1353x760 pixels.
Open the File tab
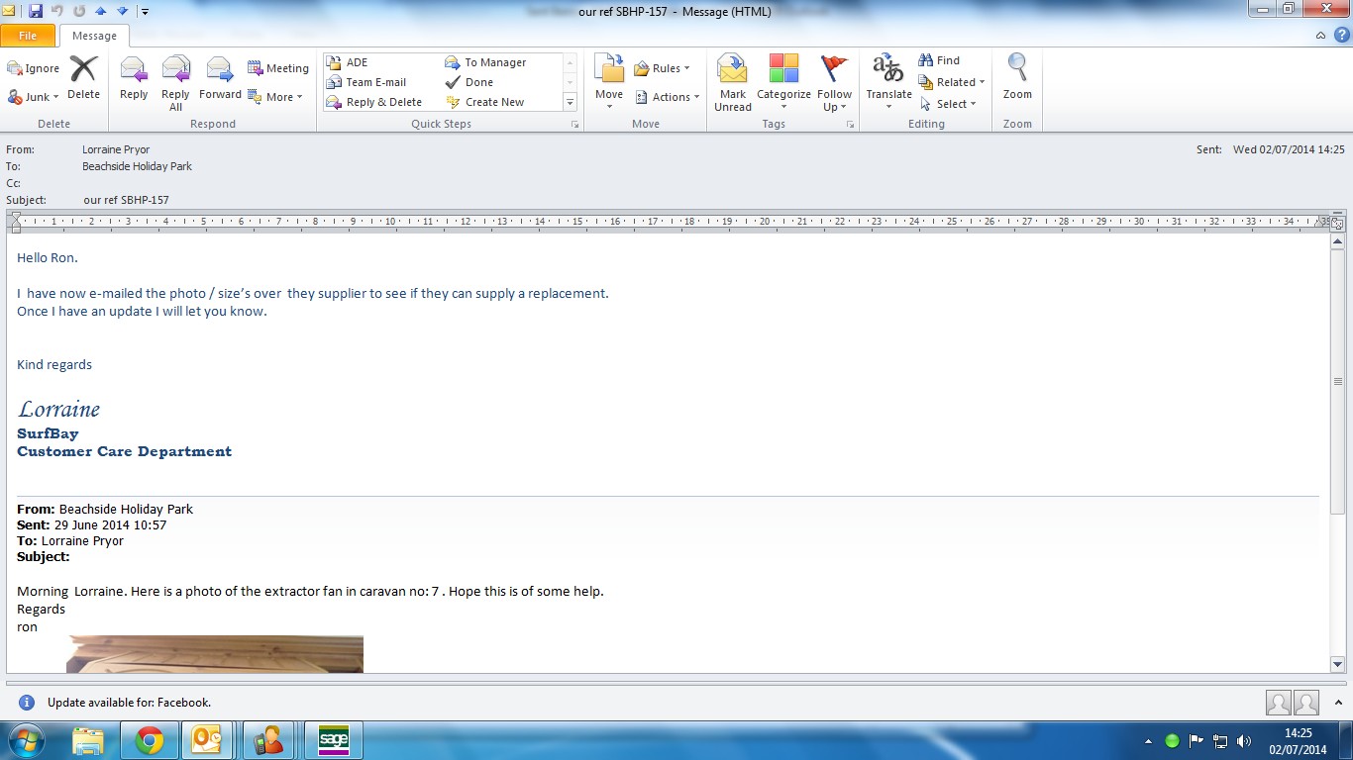(28, 36)
